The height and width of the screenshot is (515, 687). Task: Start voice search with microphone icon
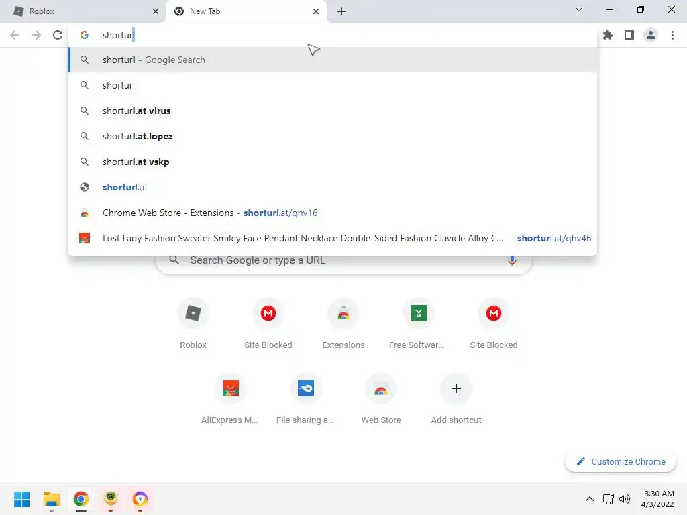click(512, 260)
